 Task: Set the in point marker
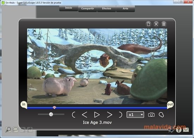(x=24, y=104)
